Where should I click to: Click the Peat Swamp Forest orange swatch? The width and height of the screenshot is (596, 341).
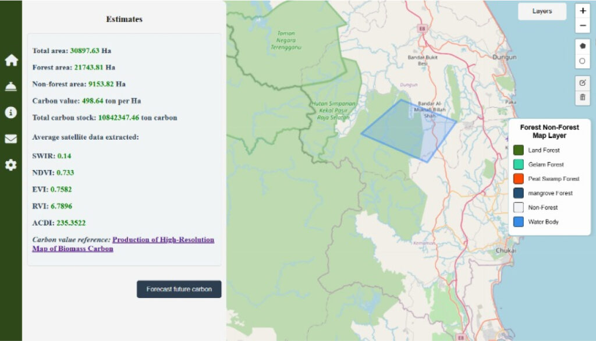click(519, 179)
